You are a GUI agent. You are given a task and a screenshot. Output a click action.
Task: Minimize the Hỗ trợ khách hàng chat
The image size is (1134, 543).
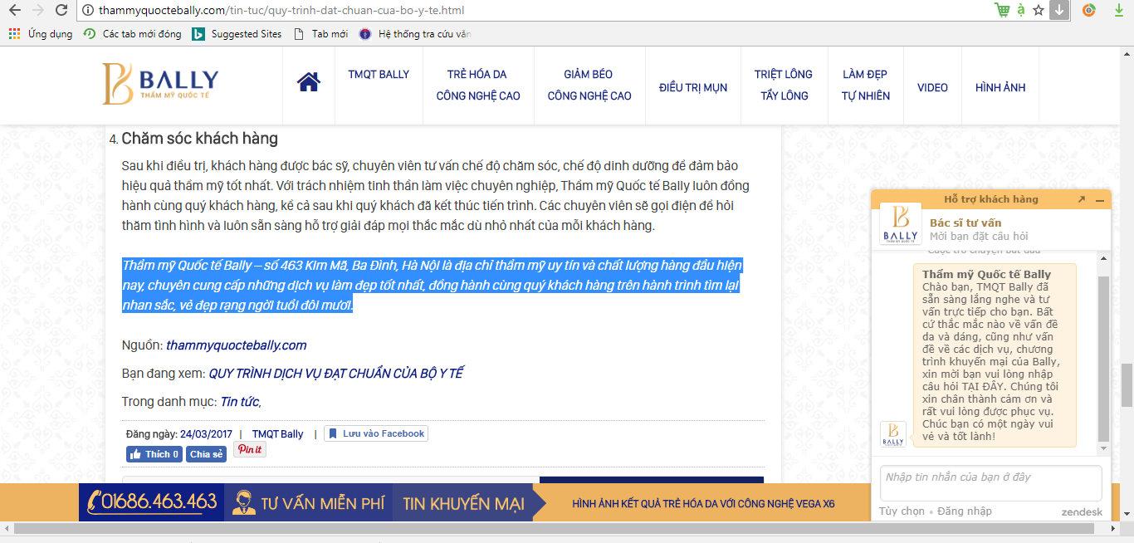(x=1100, y=200)
